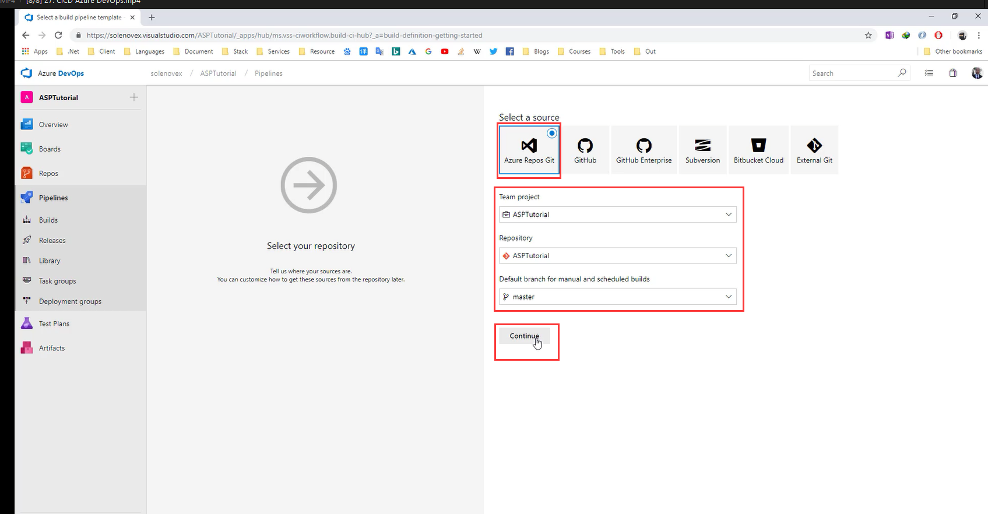The image size is (988, 514).
Task: Click the browser back arrow
Action: [x=26, y=35]
